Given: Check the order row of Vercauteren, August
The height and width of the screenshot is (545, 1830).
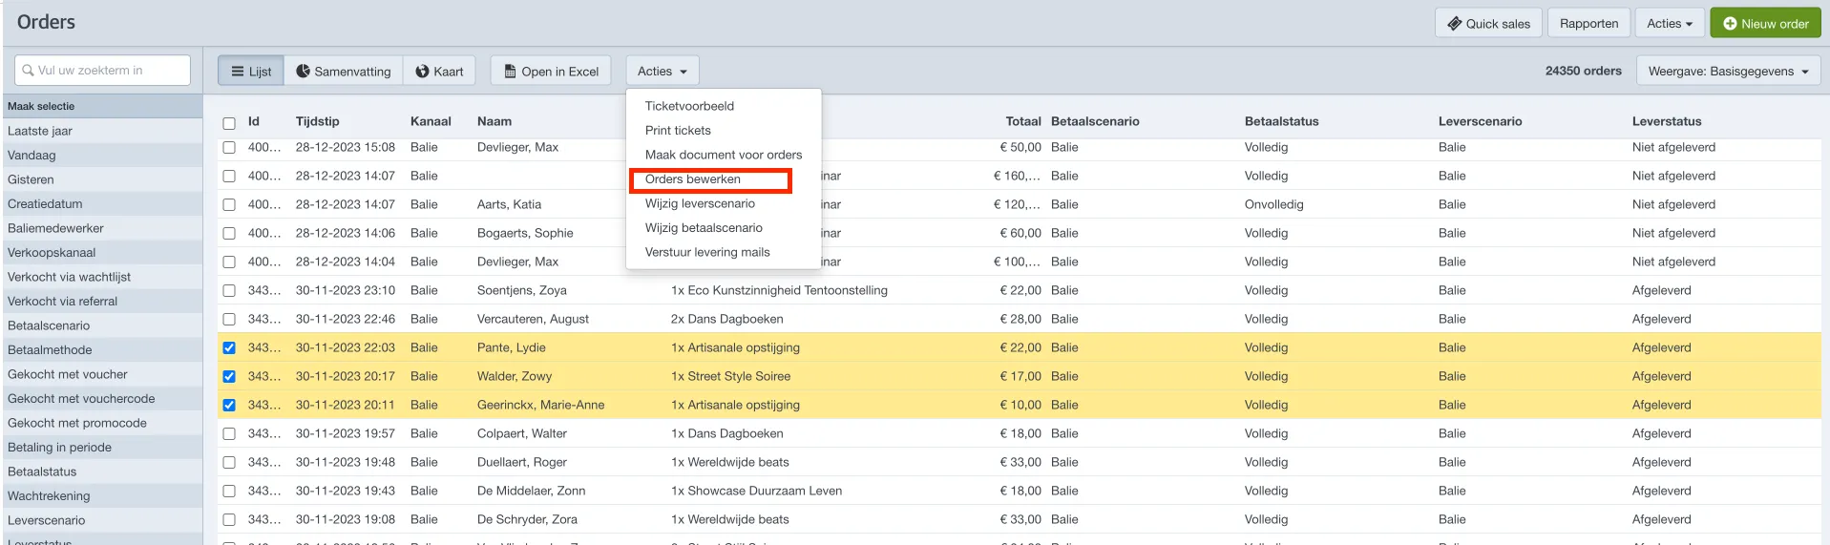Looking at the screenshot, I should point(229,319).
